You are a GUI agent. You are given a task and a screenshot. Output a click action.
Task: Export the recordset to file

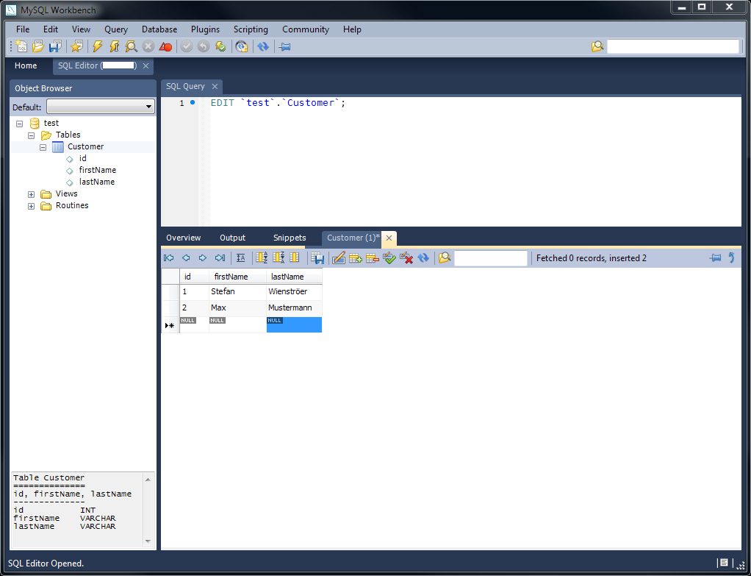click(317, 258)
